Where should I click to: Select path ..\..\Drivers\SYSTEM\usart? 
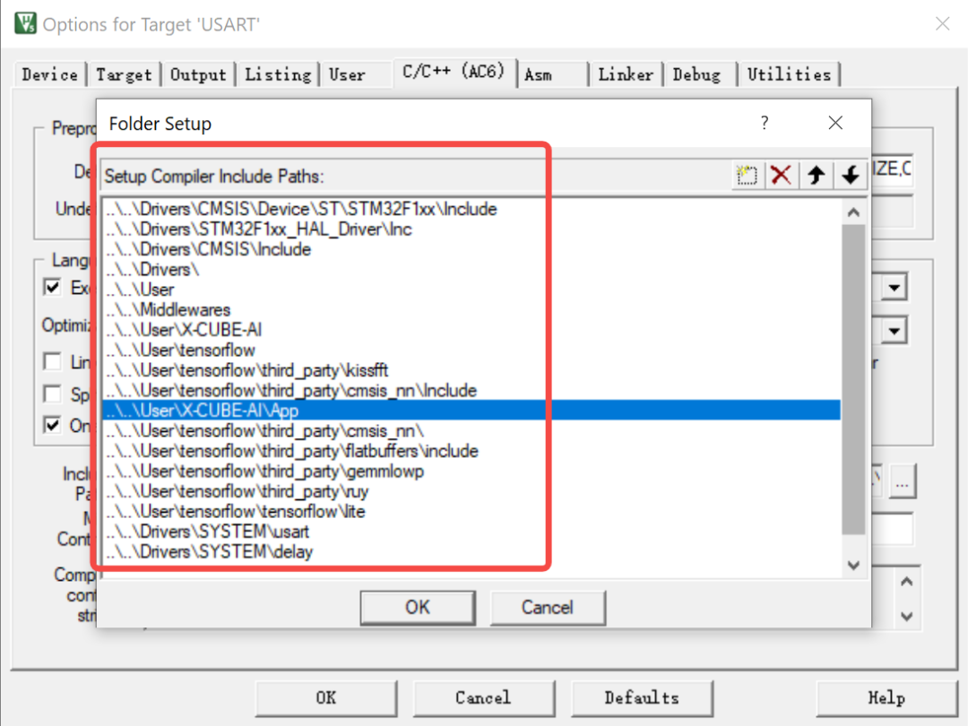[x=471, y=532]
